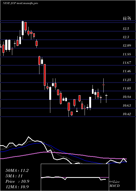This screenshot has width=136, height=191.
Task: Click the 12.3 price axis label
Action: pos(126,37)
